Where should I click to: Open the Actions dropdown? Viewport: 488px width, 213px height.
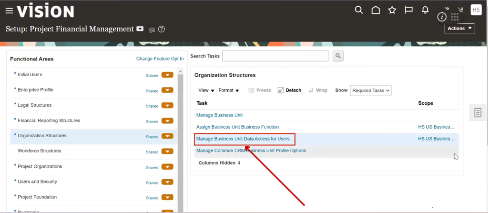[x=459, y=29]
